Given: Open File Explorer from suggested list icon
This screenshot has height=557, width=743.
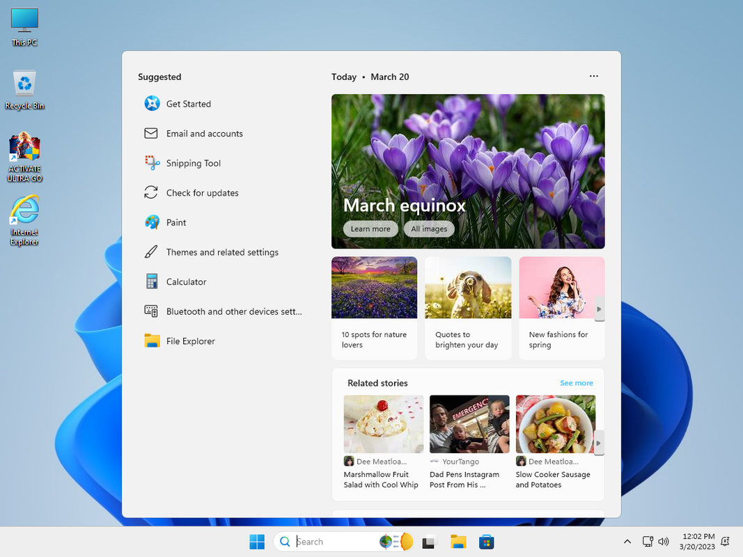Looking at the screenshot, I should [x=152, y=340].
